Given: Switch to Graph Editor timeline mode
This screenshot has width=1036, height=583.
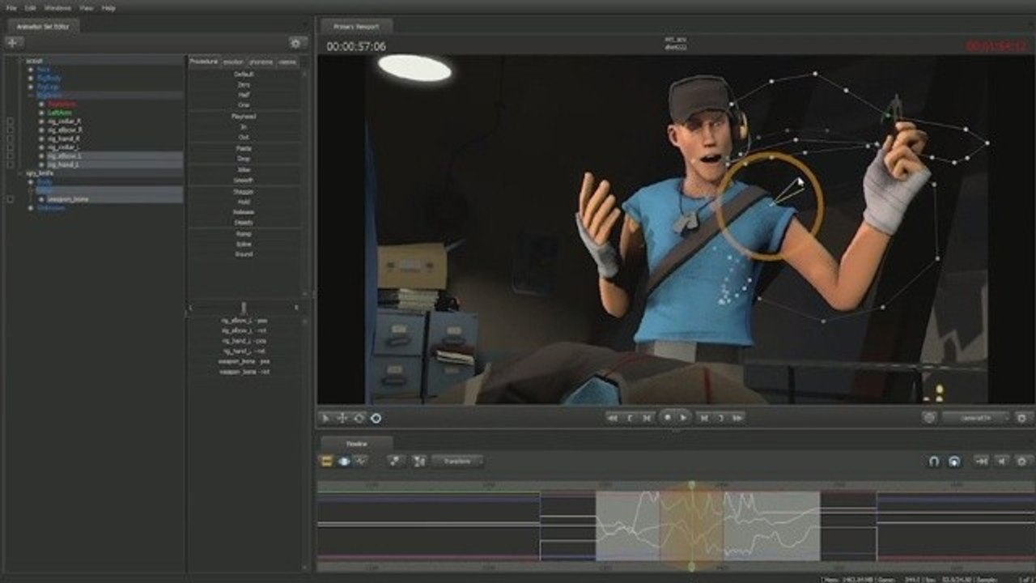Looking at the screenshot, I should click(x=361, y=461).
